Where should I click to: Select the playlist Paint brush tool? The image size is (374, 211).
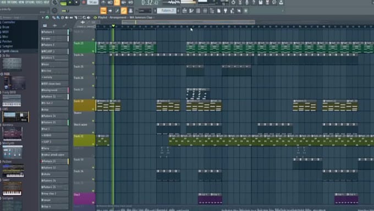pyautogui.click(x=58, y=18)
